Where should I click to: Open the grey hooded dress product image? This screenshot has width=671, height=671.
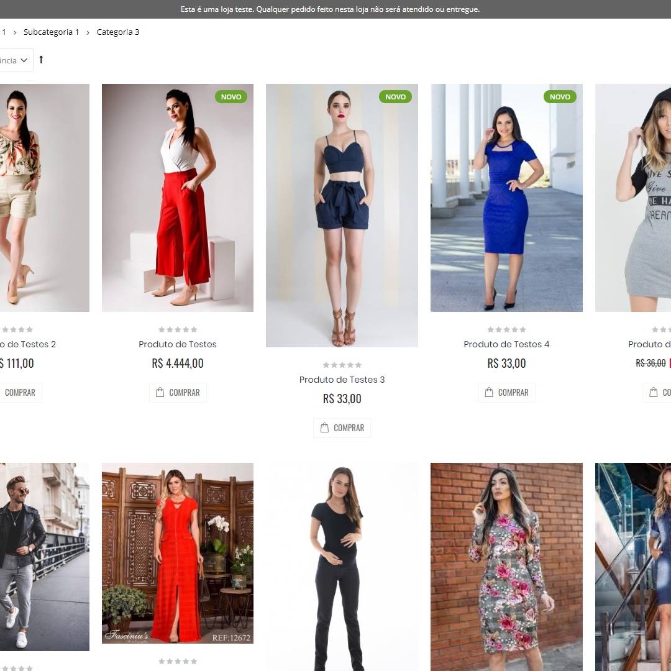[633, 198]
